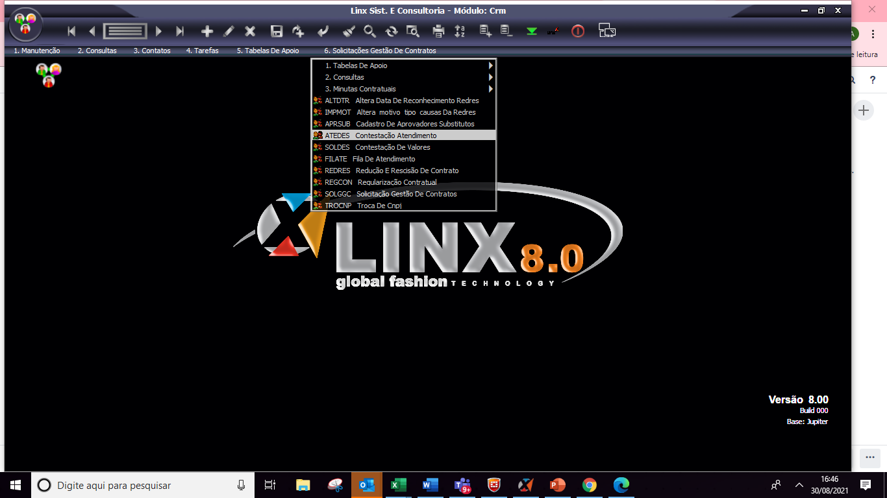Open the 5. Tabelas De Apoio menu bar item
Image resolution: width=887 pixels, height=498 pixels.
coord(268,51)
